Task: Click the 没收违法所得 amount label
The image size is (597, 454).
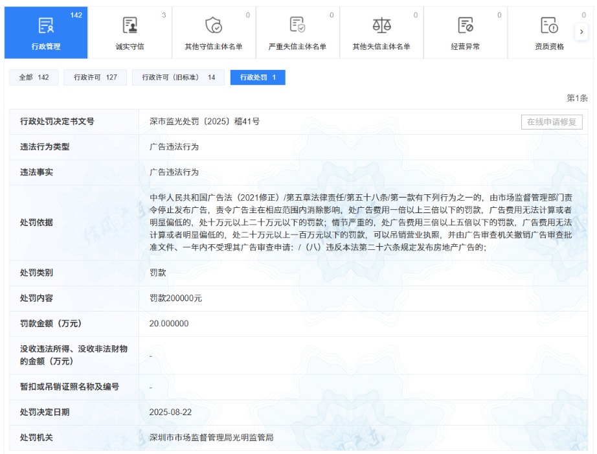Action: 73,355
